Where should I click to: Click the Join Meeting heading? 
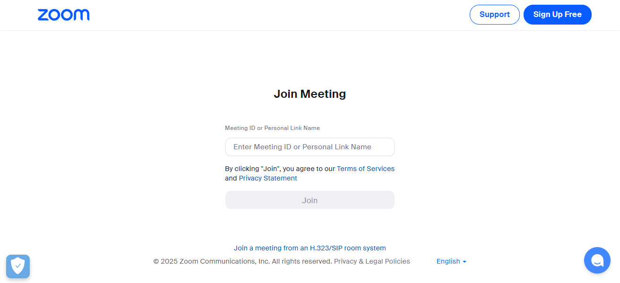point(310,94)
